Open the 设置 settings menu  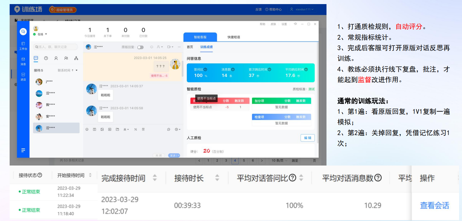284,24
